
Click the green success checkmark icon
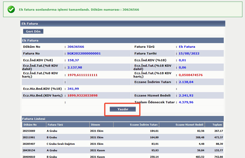pyautogui.click(x=11, y=9)
